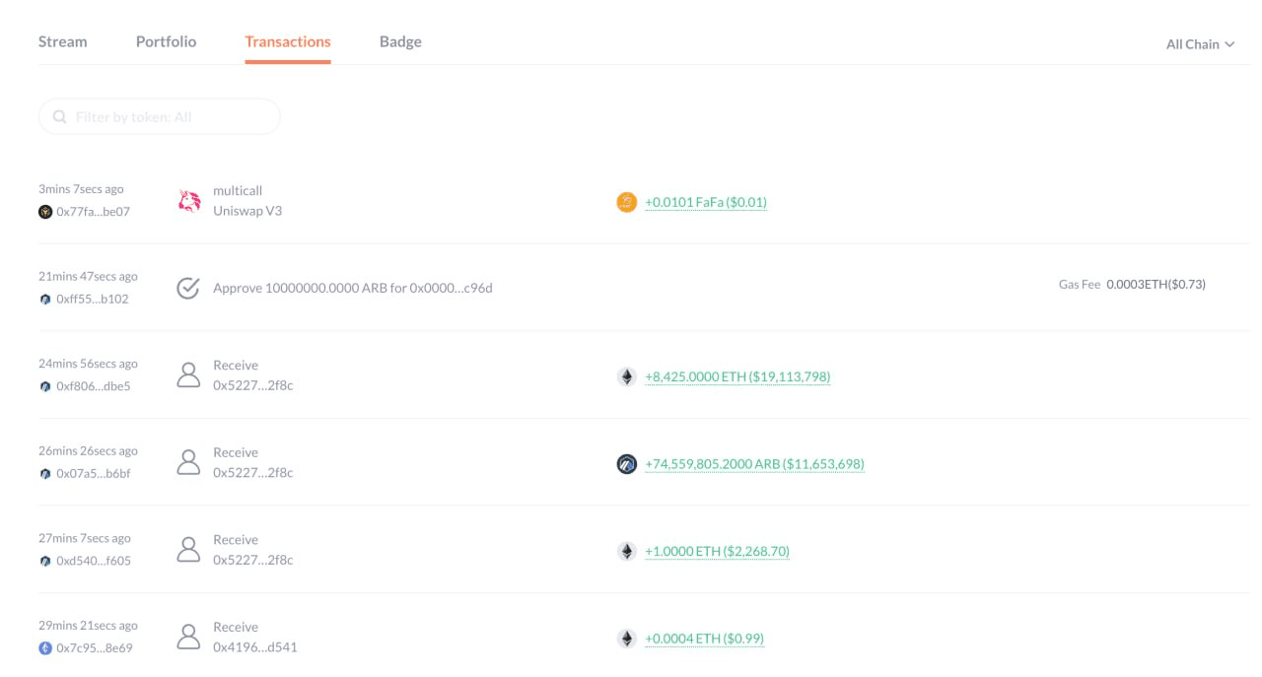Click the Uniswap V3 unicorn icon
Screen dimensions: 1262x677
click(x=188, y=201)
